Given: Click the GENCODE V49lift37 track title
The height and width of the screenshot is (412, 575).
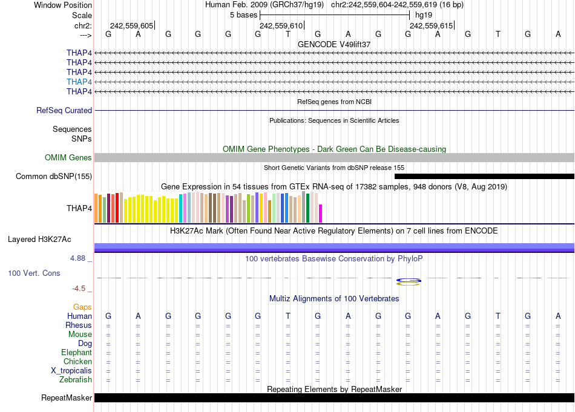Looking at the screenshot, I should click(334, 44).
